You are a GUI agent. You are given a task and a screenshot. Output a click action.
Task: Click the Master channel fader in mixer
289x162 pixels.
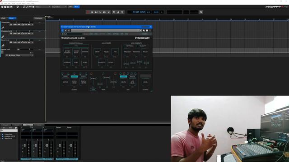[71, 145]
